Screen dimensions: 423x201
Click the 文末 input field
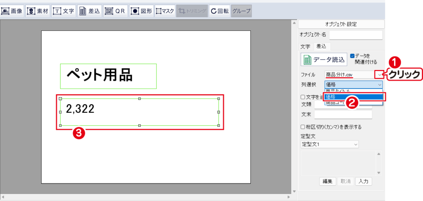tap(343, 115)
